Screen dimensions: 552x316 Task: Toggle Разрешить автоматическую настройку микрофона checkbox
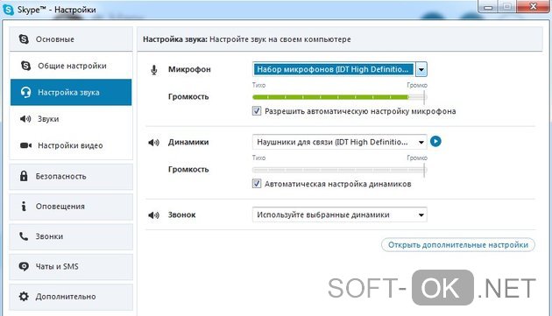point(257,111)
